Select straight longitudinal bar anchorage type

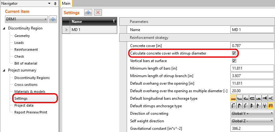[x=233, y=98]
